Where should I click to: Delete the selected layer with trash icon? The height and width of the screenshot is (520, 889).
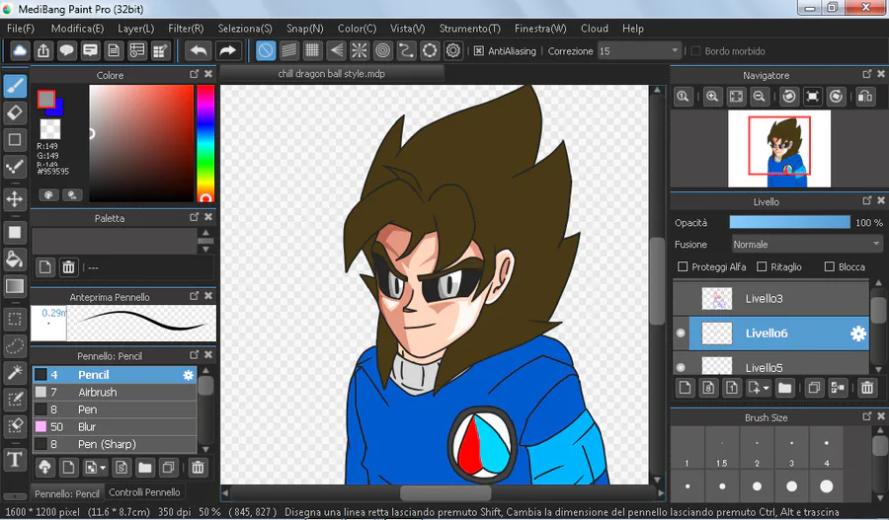pos(867,388)
